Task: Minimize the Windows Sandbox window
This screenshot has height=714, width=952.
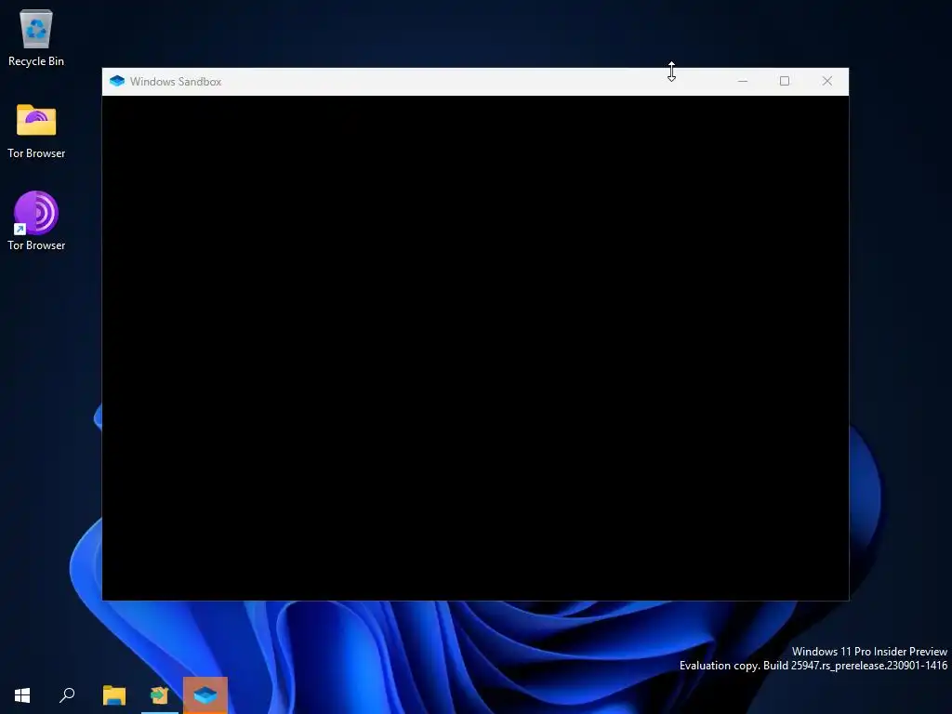Action: pyautogui.click(x=743, y=82)
